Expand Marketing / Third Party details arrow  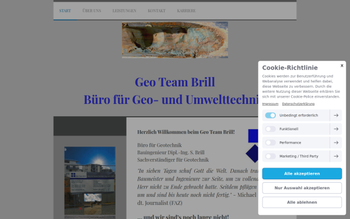pyautogui.click(x=336, y=156)
